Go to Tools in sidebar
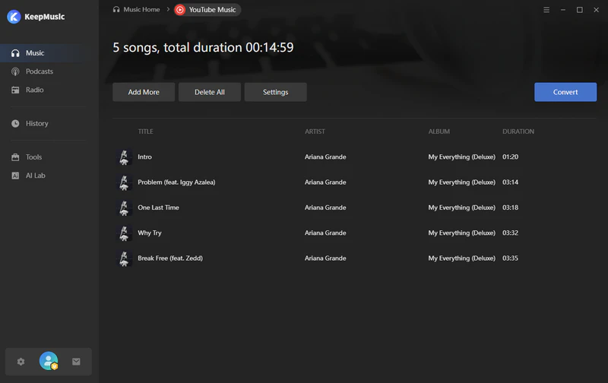 tap(33, 157)
